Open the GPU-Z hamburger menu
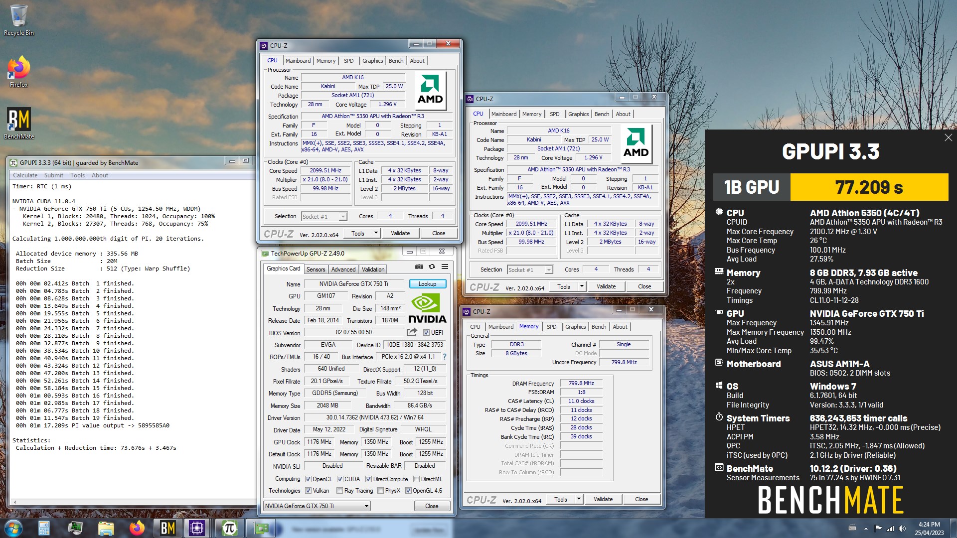 [445, 267]
